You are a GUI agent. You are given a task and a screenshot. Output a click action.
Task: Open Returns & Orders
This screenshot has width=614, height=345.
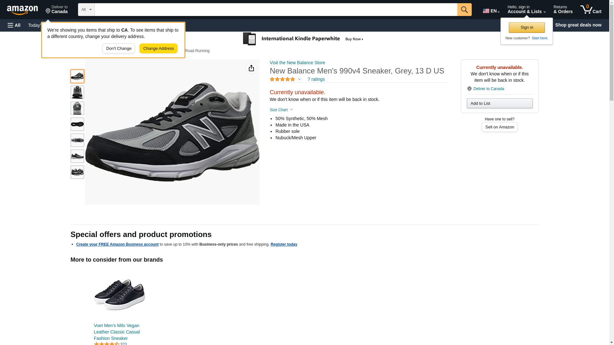[563, 10]
